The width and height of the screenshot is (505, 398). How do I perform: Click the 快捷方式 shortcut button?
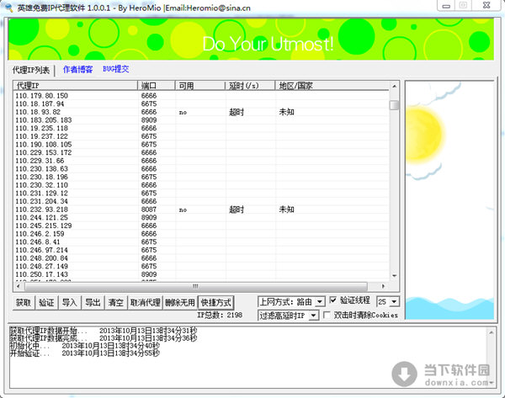pyautogui.click(x=216, y=302)
